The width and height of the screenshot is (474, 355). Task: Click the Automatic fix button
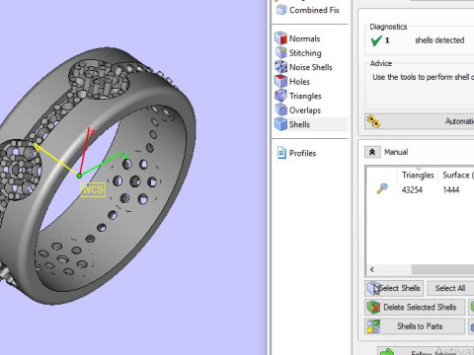click(x=420, y=121)
